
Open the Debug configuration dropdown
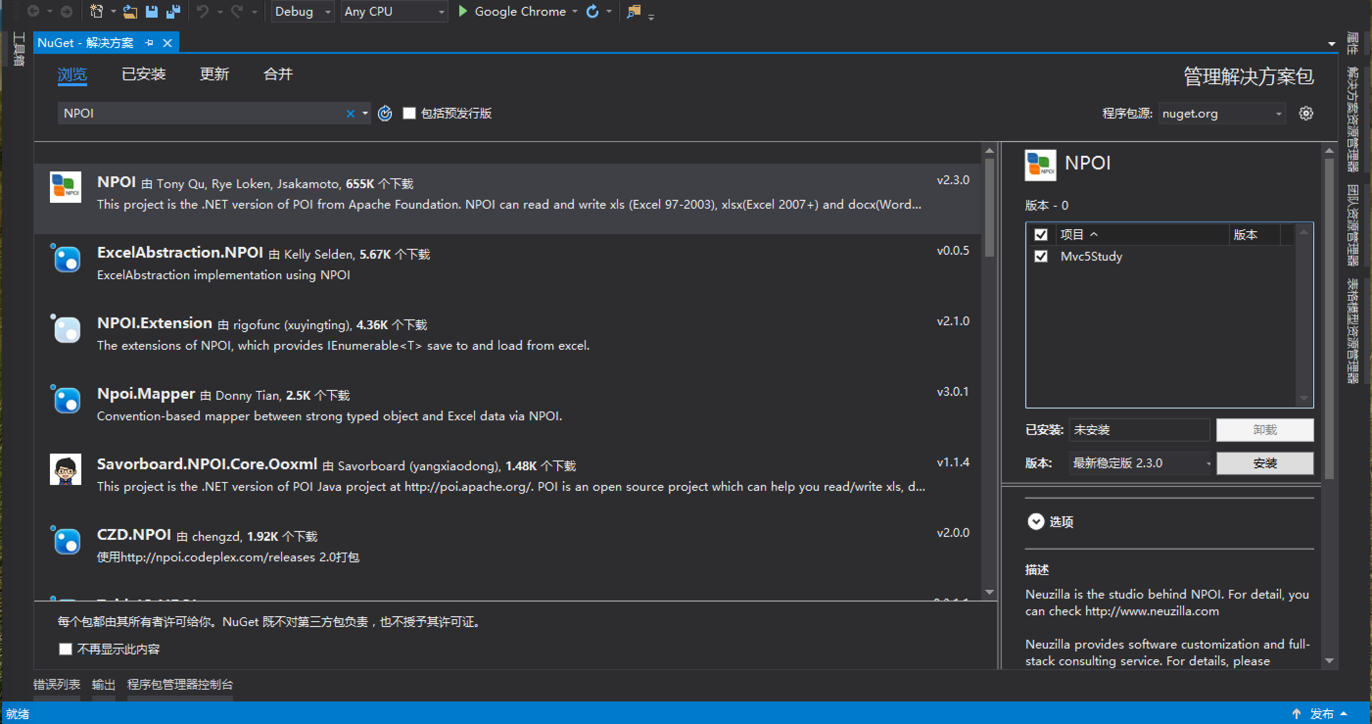(x=302, y=11)
